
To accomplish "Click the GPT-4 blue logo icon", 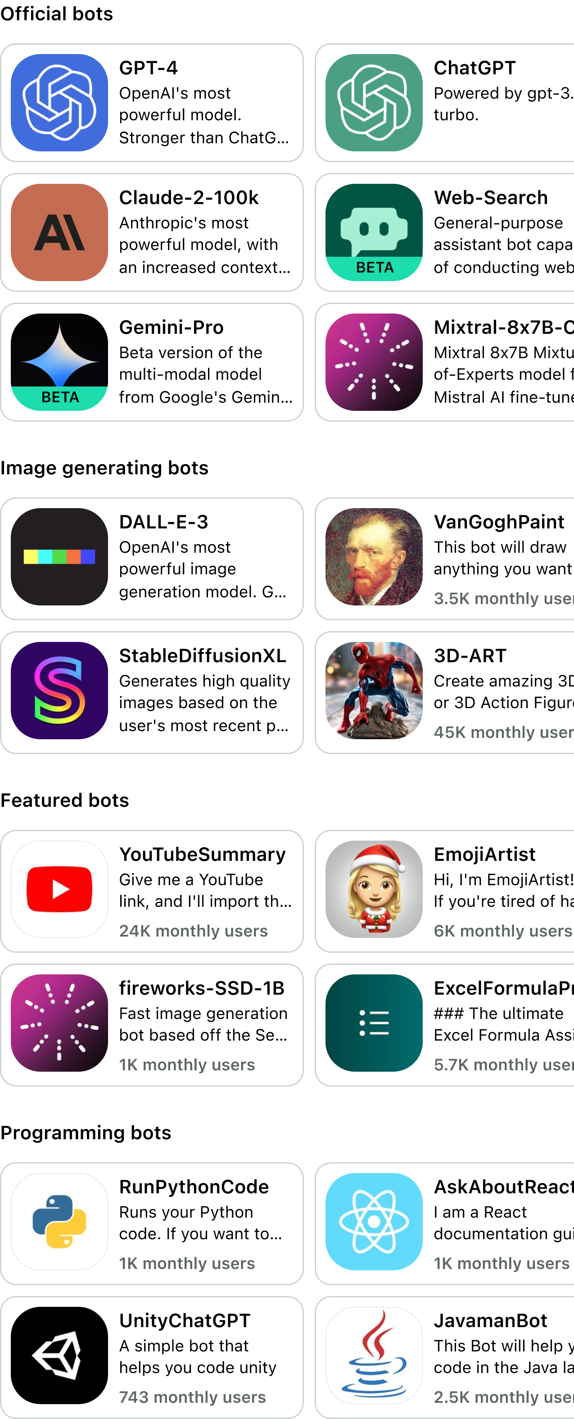I will coord(59,102).
